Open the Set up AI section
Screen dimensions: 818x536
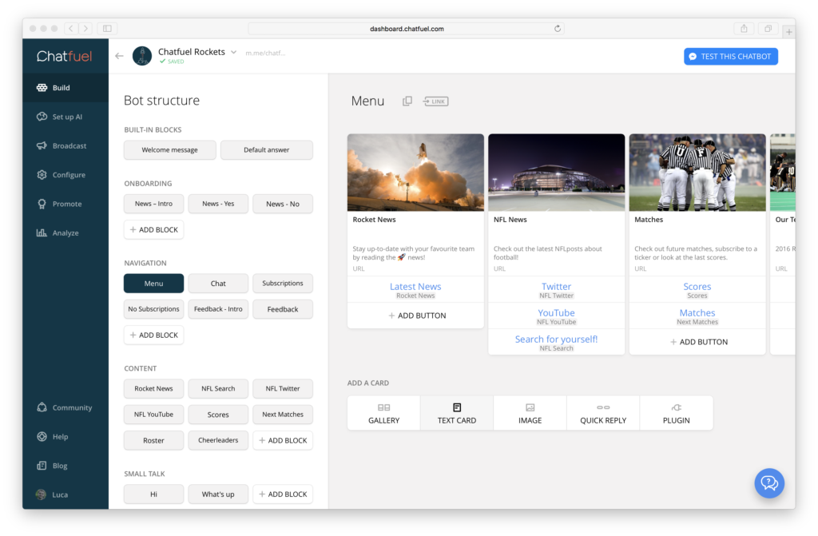click(66, 117)
